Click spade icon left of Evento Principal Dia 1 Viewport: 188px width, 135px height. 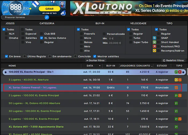tap(6, 72)
